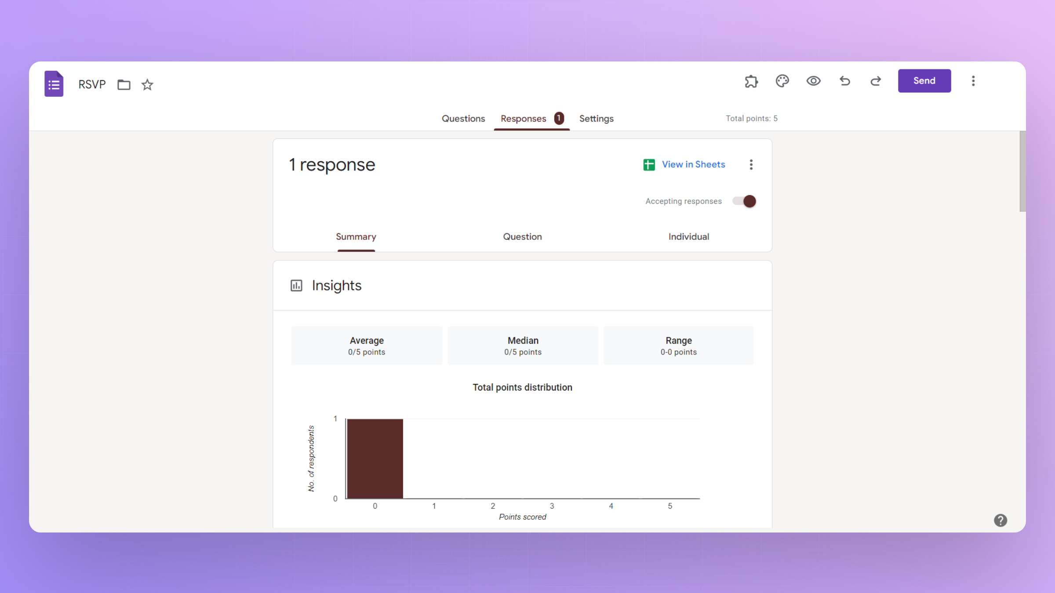Click the redo arrow icon
Viewport: 1055px width, 593px height.
point(876,81)
